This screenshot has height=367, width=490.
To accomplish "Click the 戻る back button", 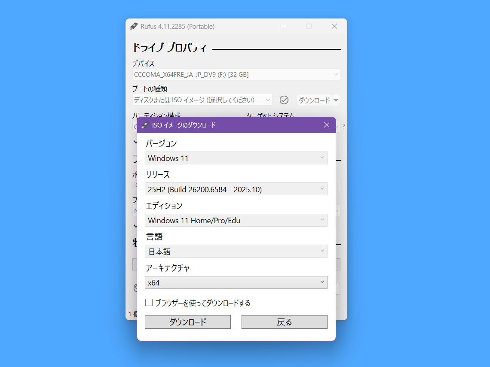I will (x=284, y=322).
